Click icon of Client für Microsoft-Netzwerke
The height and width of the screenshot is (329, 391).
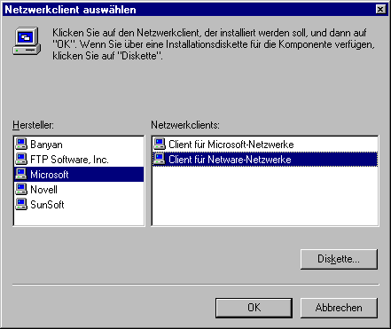[160, 144]
